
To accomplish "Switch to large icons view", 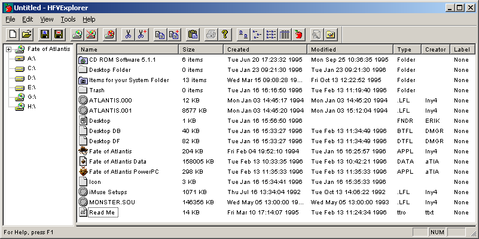I will [243, 34].
